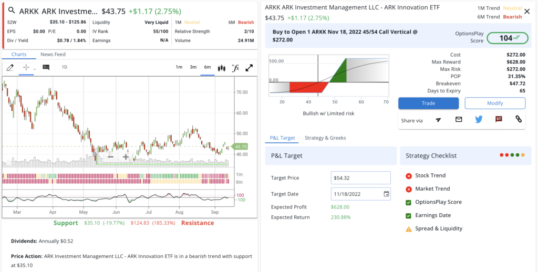Set chart range to 1m
538x272 pixels.
click(179, 67)
